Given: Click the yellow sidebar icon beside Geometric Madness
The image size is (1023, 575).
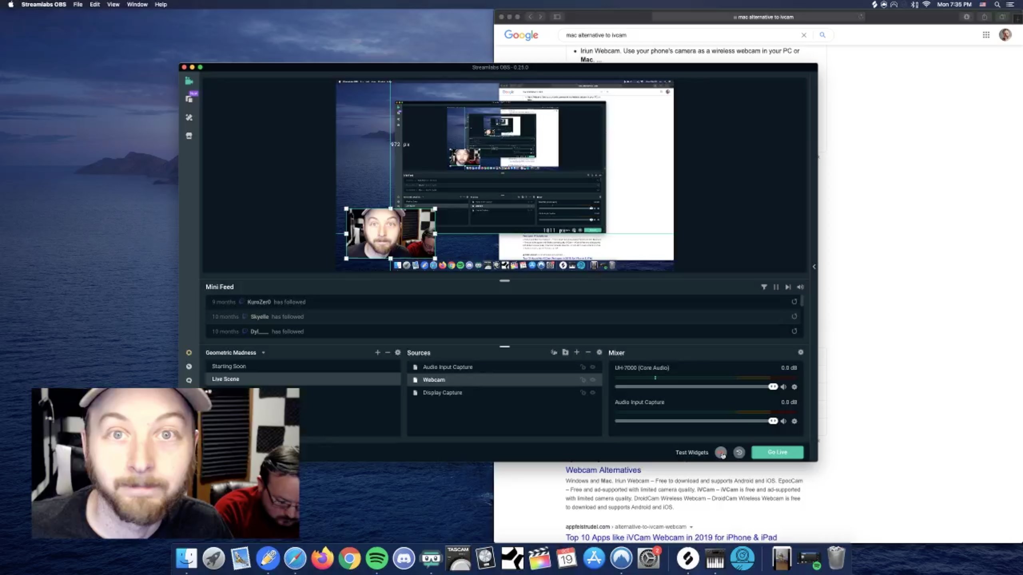Looking at the screenshot, I should coord(189,353).
